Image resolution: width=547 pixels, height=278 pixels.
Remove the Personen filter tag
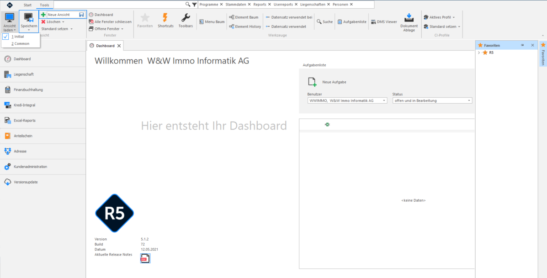(x=351, y=5)
